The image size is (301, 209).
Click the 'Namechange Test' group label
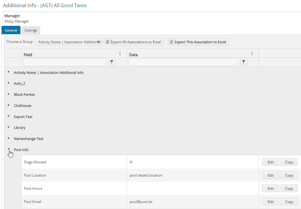pos(29,139)
